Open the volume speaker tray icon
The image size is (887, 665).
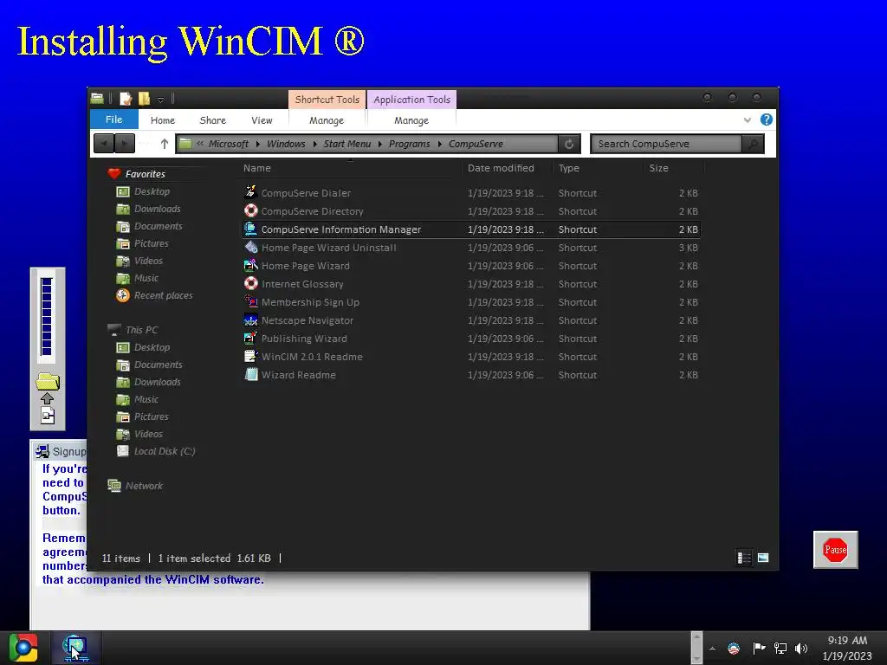click(x=801, y=649)
